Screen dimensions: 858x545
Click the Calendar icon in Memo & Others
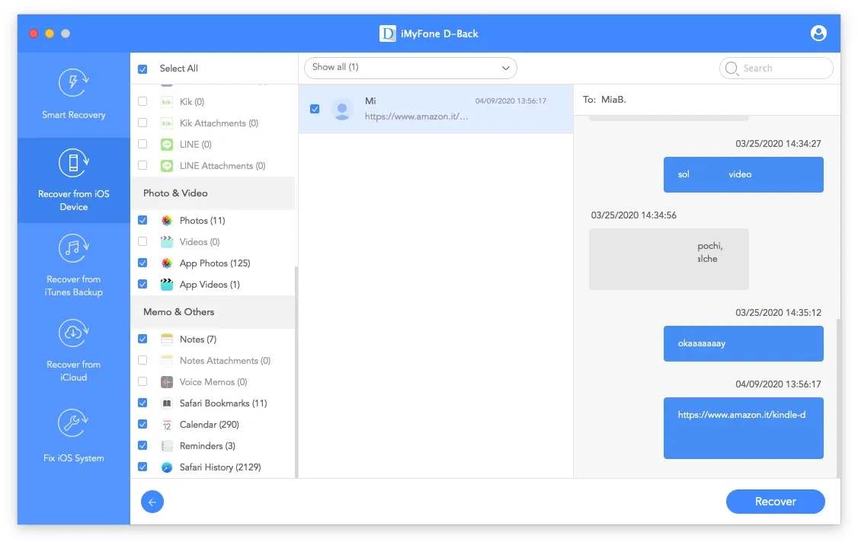(166, 424)
